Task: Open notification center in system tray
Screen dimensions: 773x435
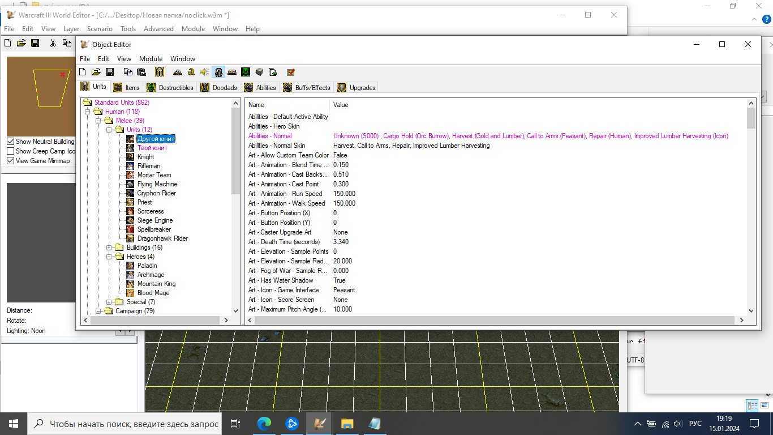Action: click(x=754, y=423)
